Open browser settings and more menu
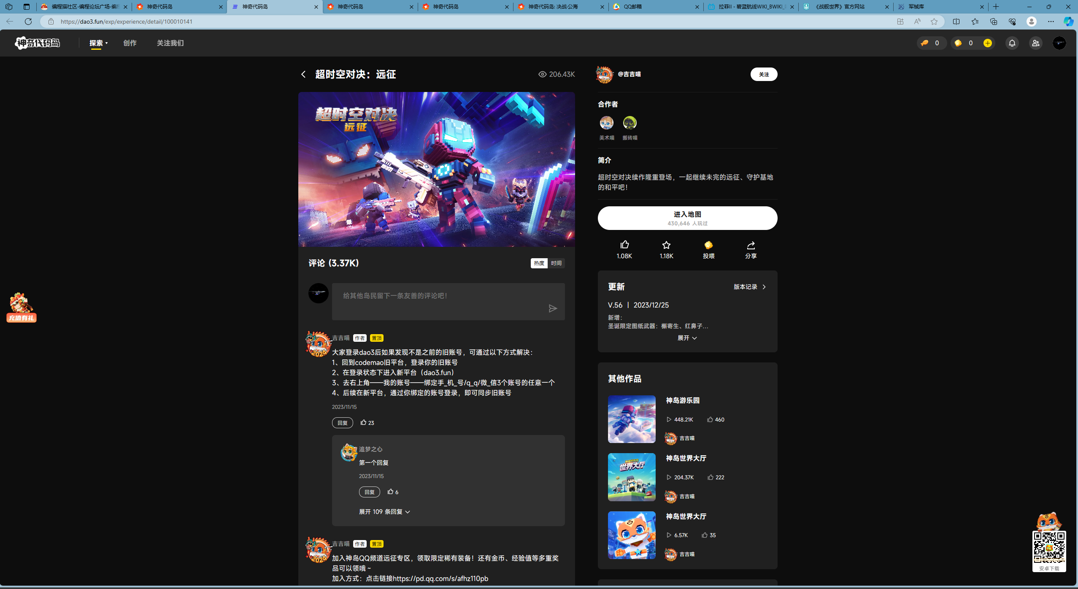Image resolution: width=1078 pixels, height=589 pixels. (x=1051, y=22)
